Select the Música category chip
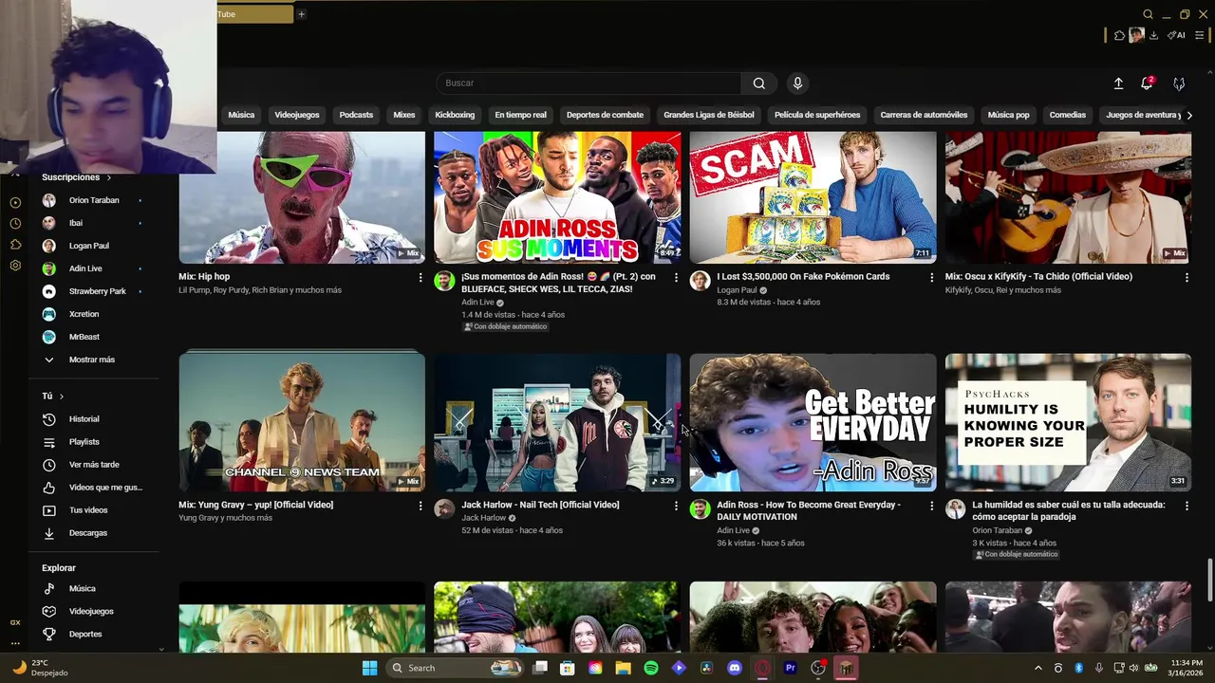 241,115
